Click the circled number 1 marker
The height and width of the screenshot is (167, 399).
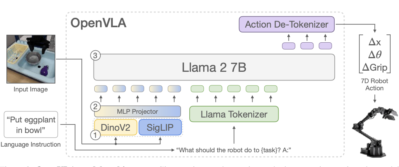click(95, 135)
